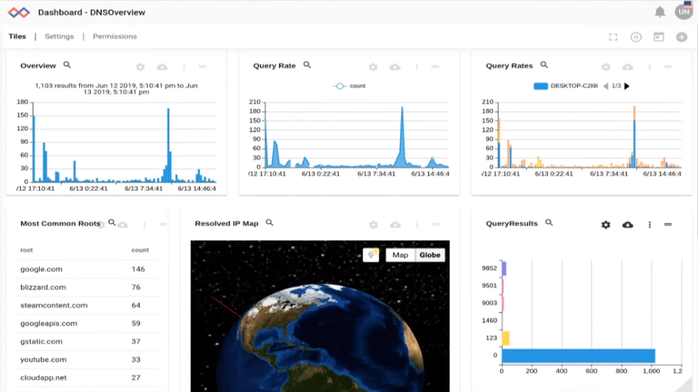Go to next legend page in Query Rates
This screenshot has height=392, width=698.
(x=627, y=86)
